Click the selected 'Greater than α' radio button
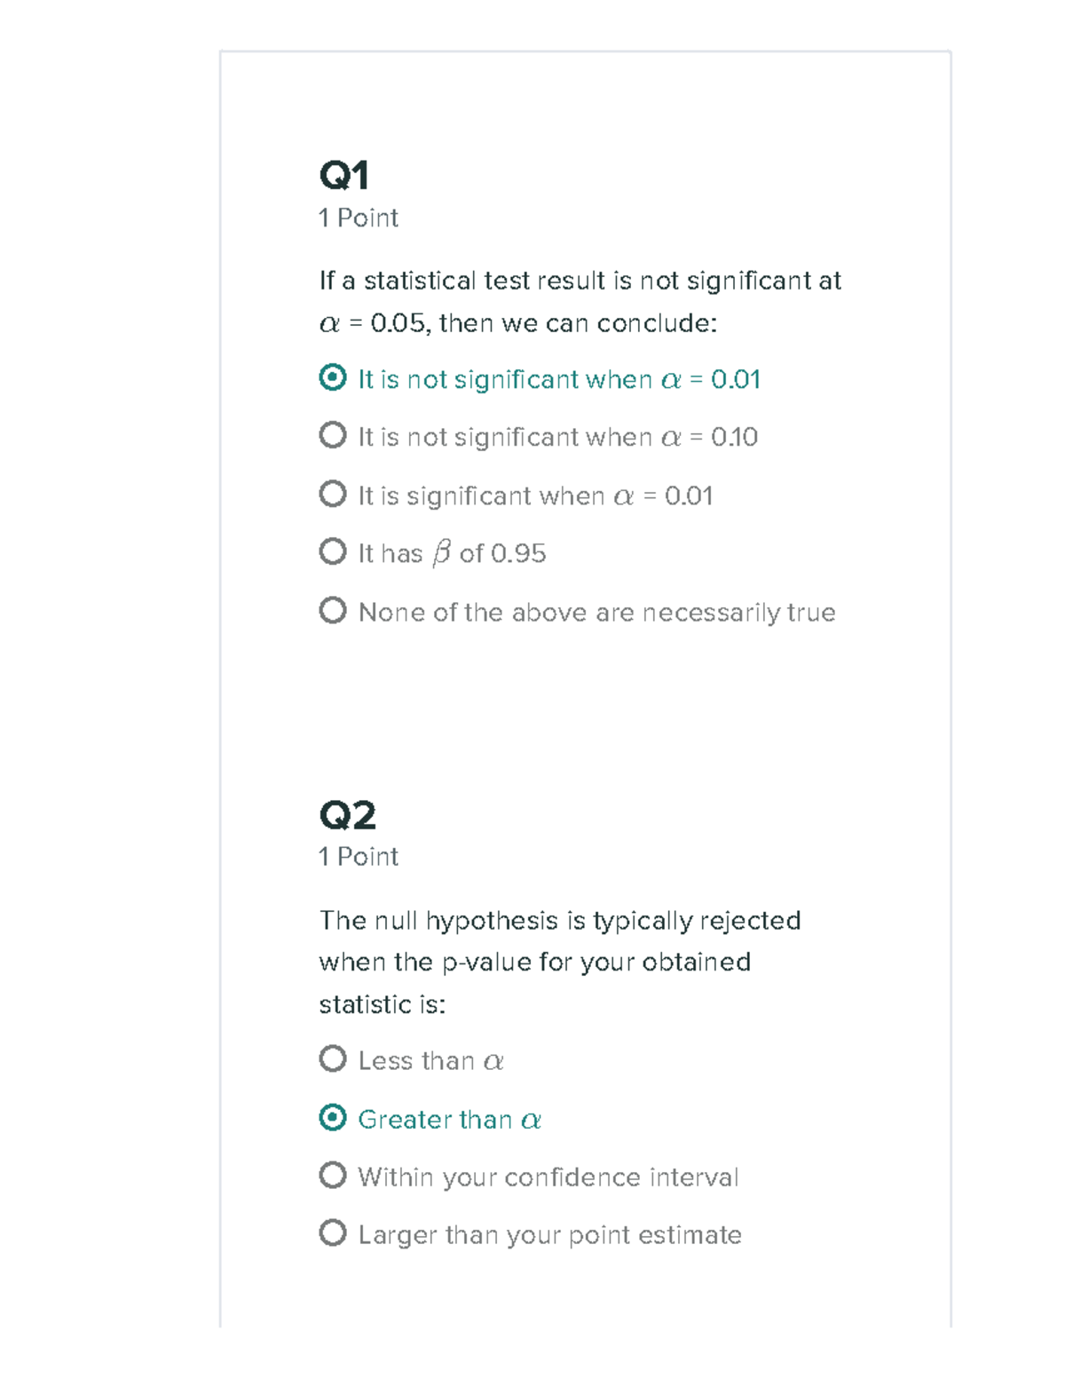This screenshot has width=1065, height=1379. click(333, 1117)
